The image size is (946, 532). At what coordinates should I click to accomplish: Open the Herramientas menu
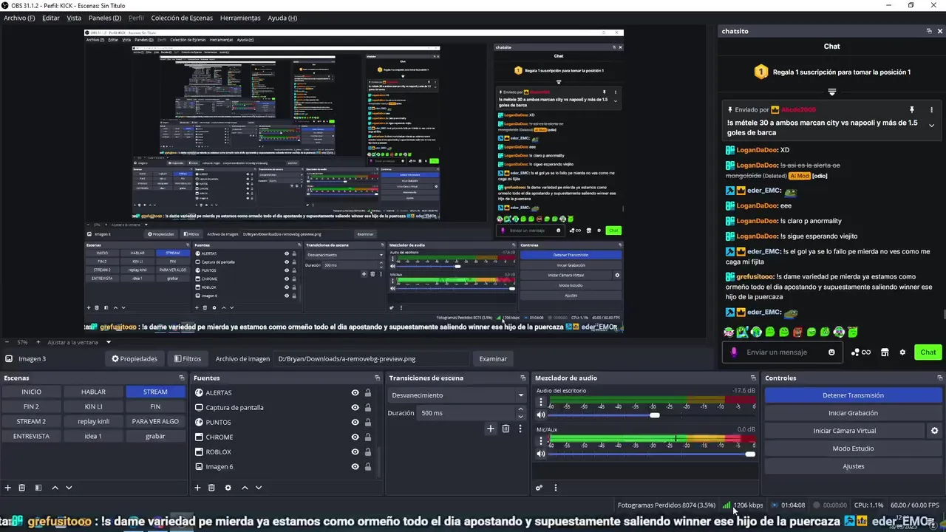[240, 18]
